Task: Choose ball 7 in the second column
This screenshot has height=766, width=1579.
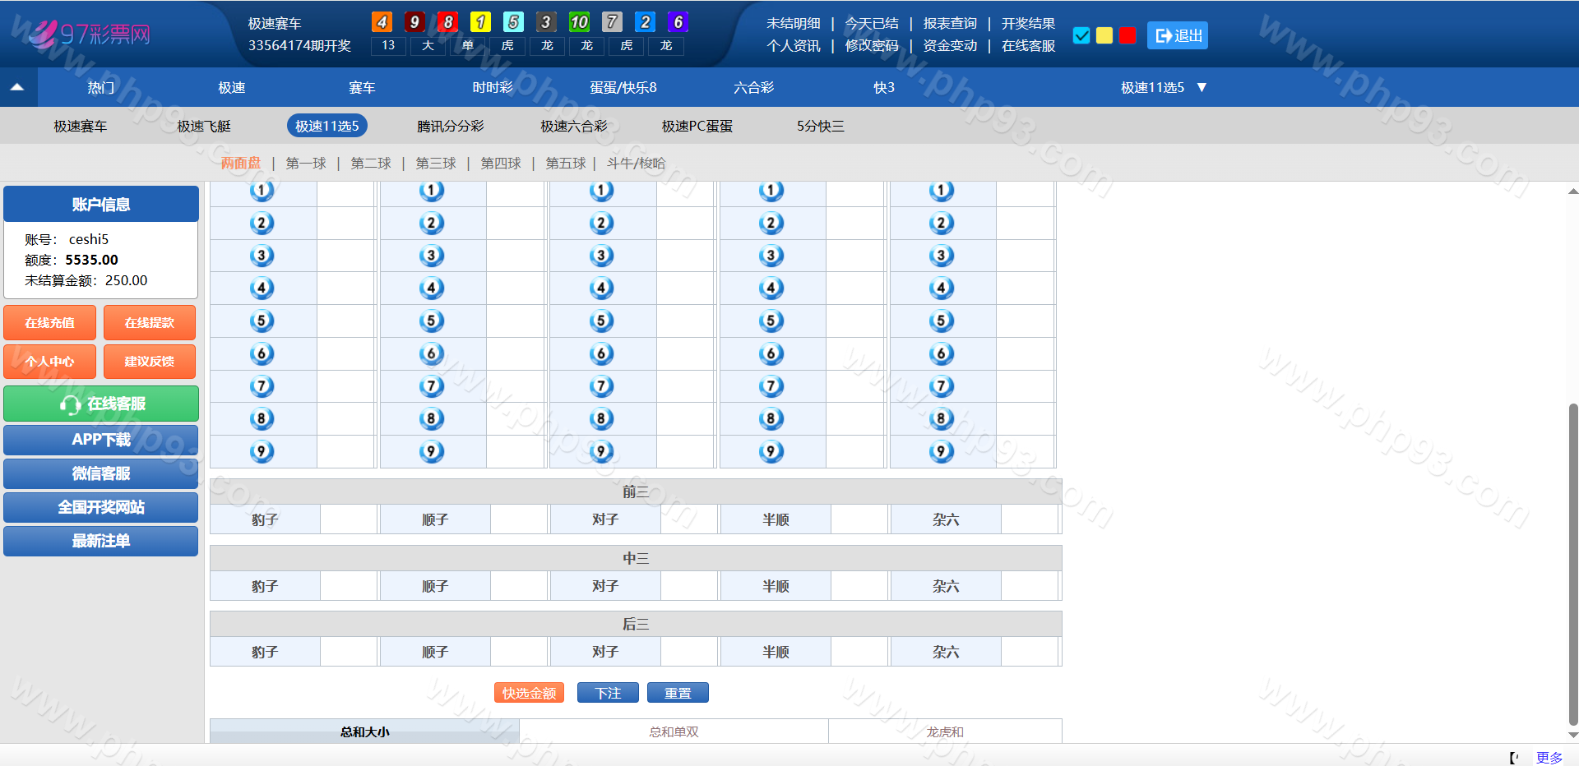Action: click(x=431, y=386)
